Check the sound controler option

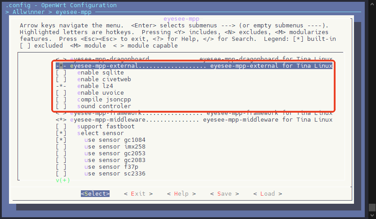pos(61,106)
